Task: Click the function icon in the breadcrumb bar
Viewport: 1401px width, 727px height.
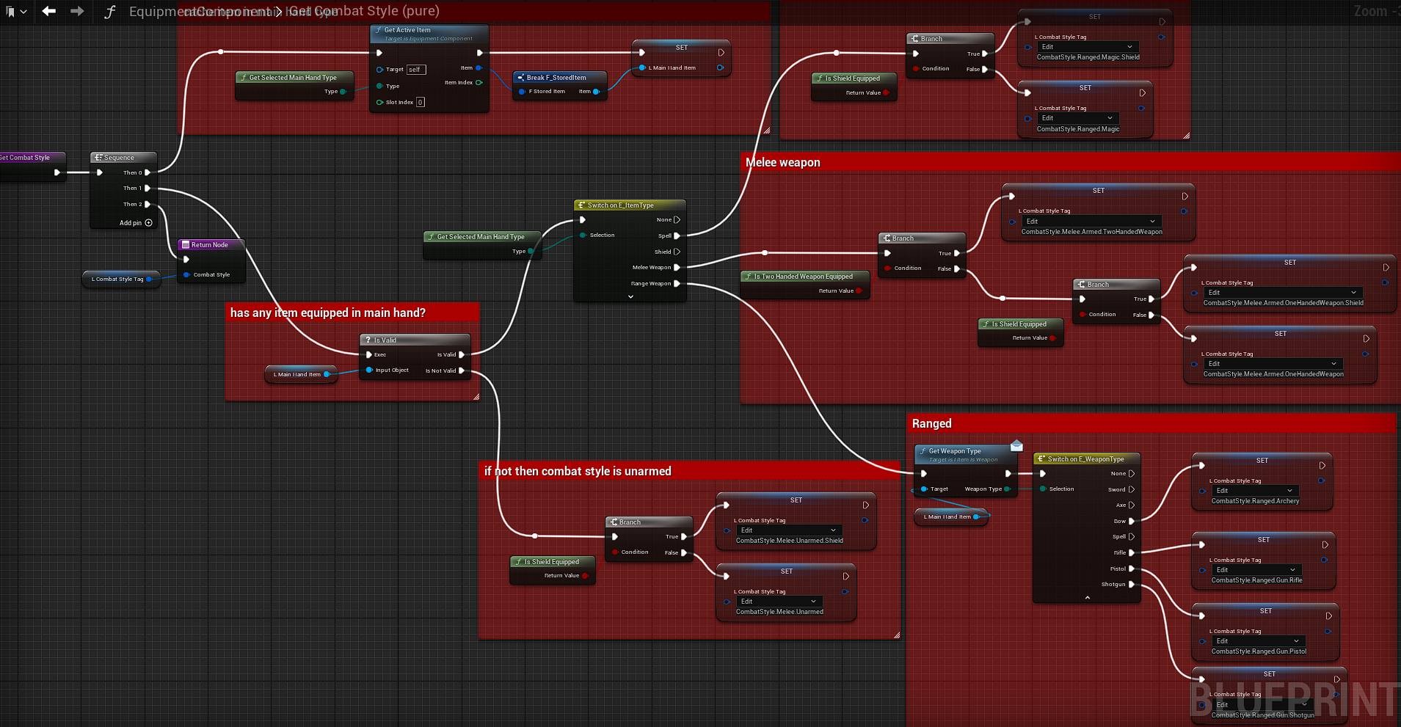Action: coord(109,12)
